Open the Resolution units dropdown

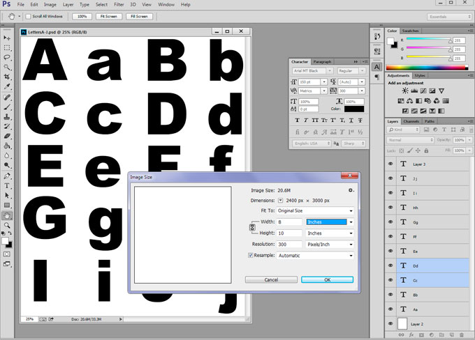330,244
